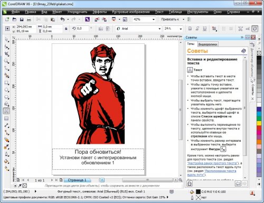The height and width of the screenshot is (203, 264).
Task: Pick the orange swatch in the palette
Action: 259,142
